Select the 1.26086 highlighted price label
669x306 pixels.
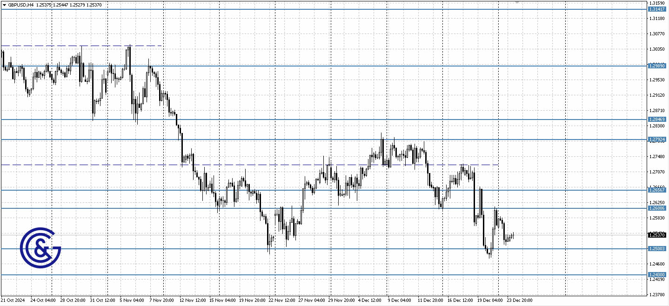[x=657, y=209]
